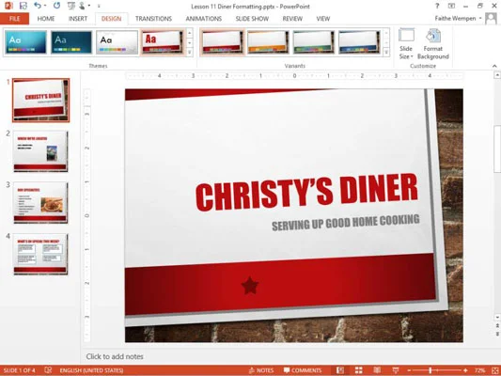Screen dimensions: 501x376
Task: Toggle the Comments pane button
Action: click(x=303, y=370)
